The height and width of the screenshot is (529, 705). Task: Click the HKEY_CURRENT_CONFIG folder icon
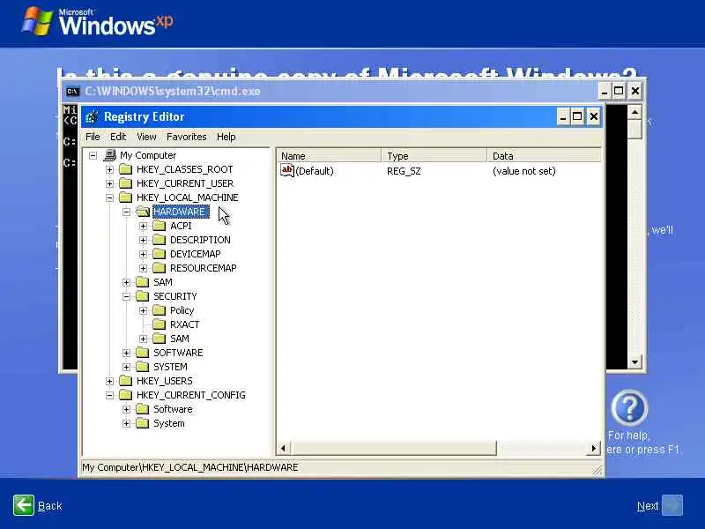click(125, 395)
